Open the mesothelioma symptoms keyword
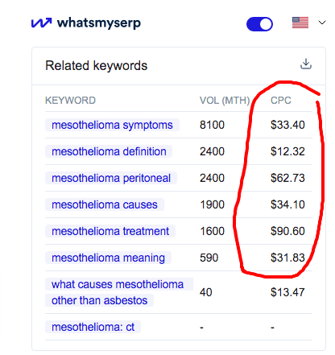Image resolution: width=335 pixels, height=355 pixels. point(112,125)
